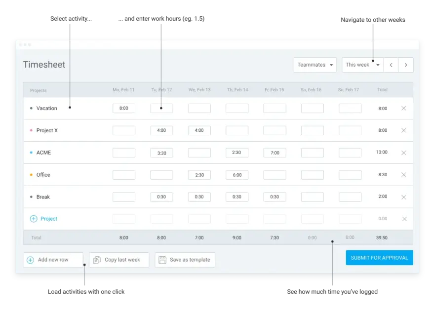Click the Thursday daily total 9:00

pos(236,237)
